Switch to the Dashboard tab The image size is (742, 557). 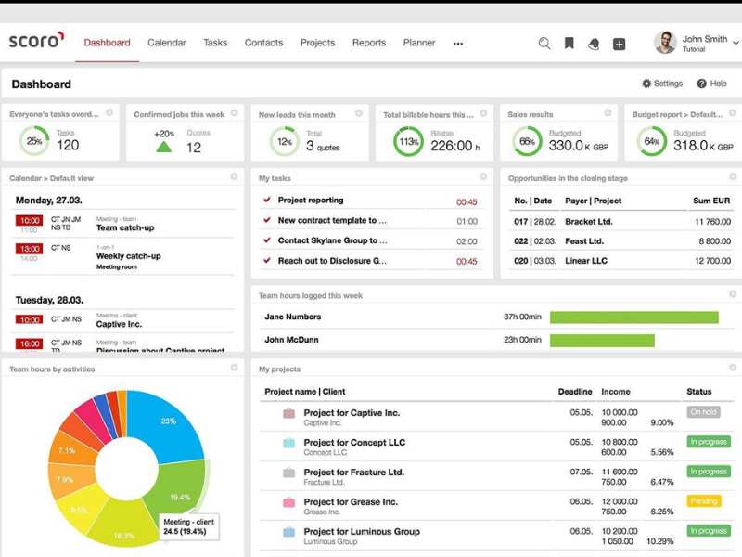[x=107, y=43]
